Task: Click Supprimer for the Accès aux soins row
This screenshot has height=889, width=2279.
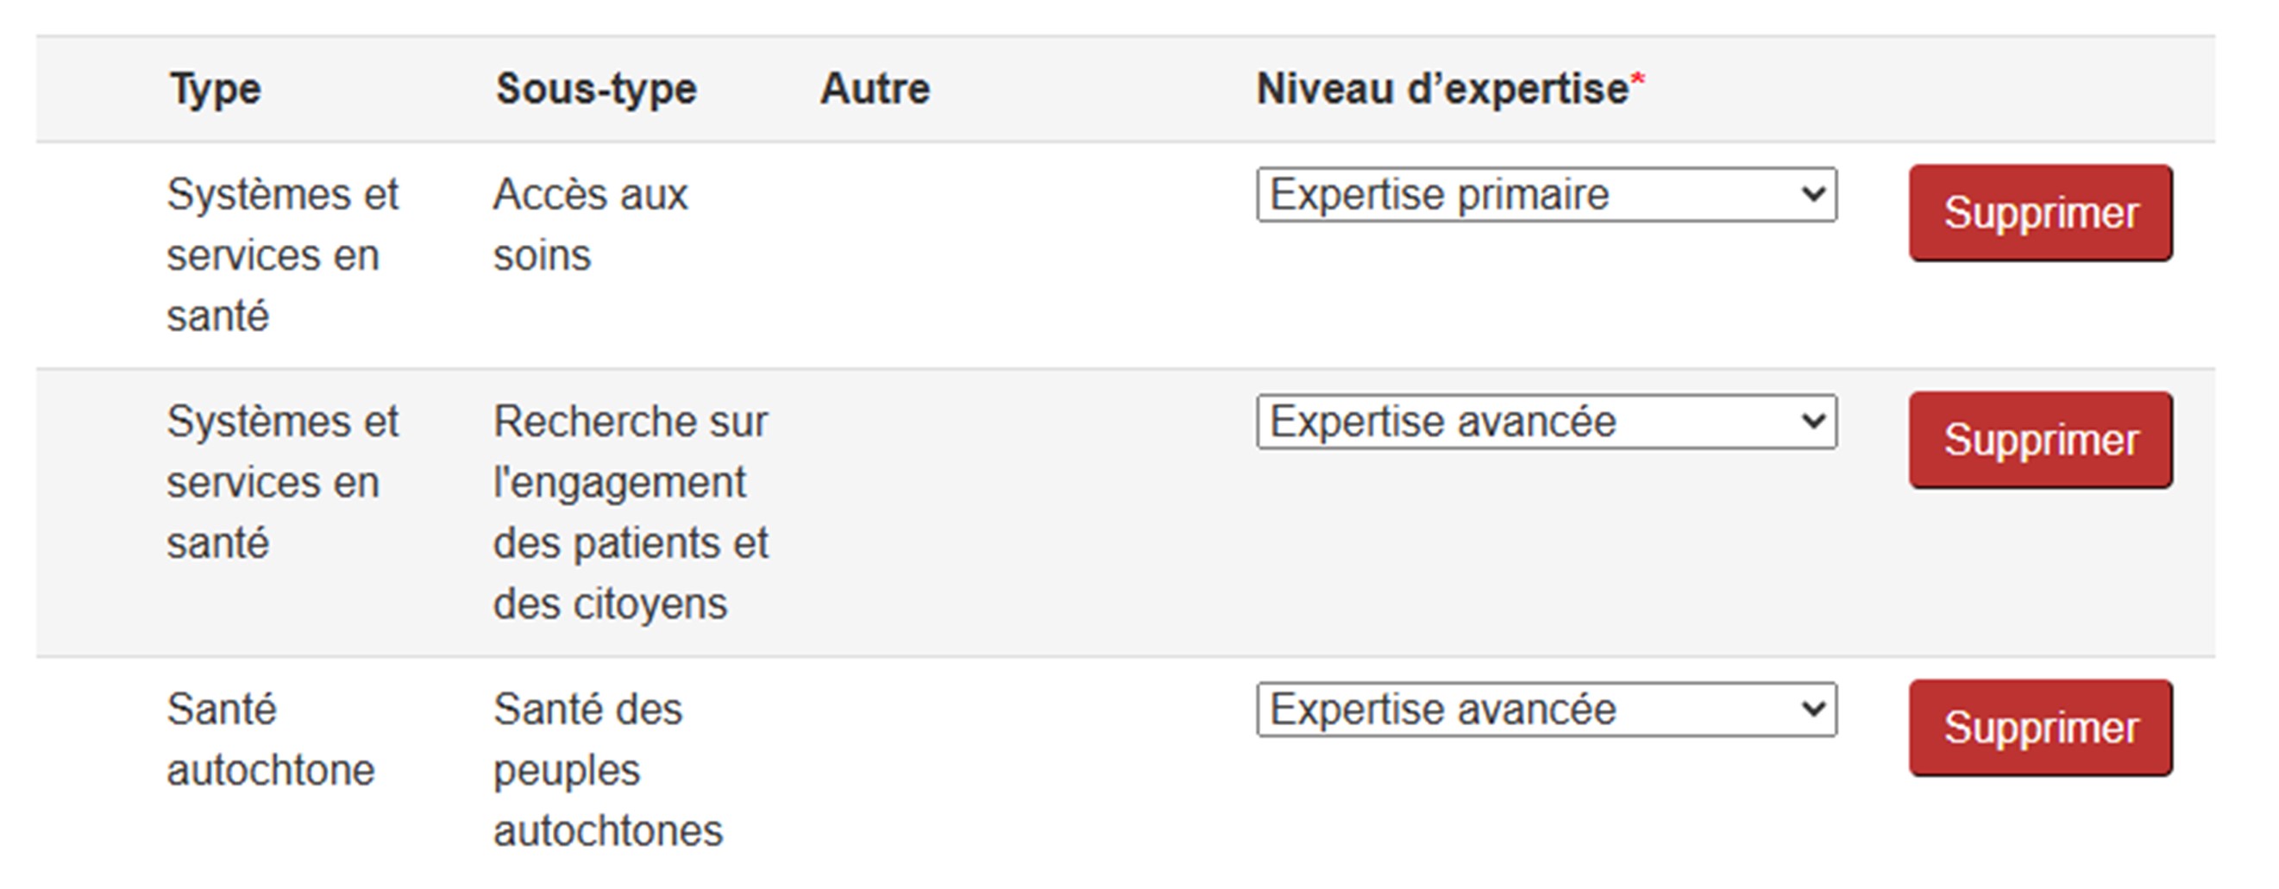Action: tap(2039, 213)
